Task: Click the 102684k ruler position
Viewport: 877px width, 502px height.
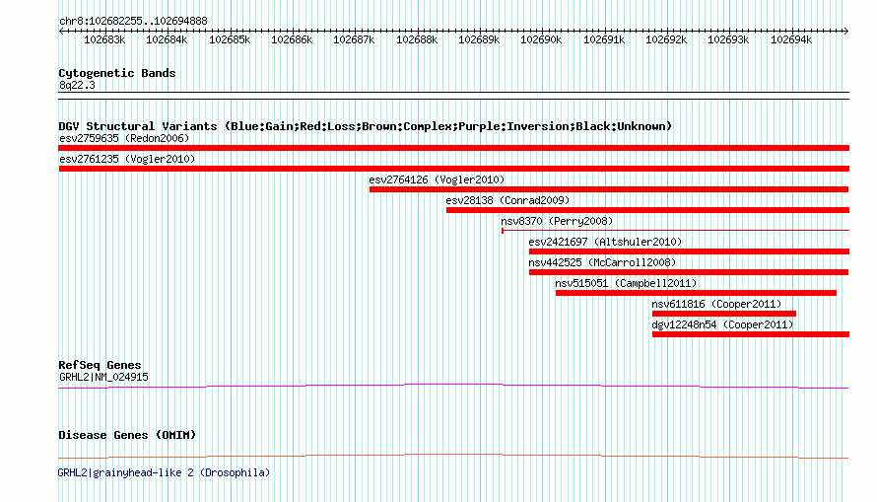Action: pos(167,39)
